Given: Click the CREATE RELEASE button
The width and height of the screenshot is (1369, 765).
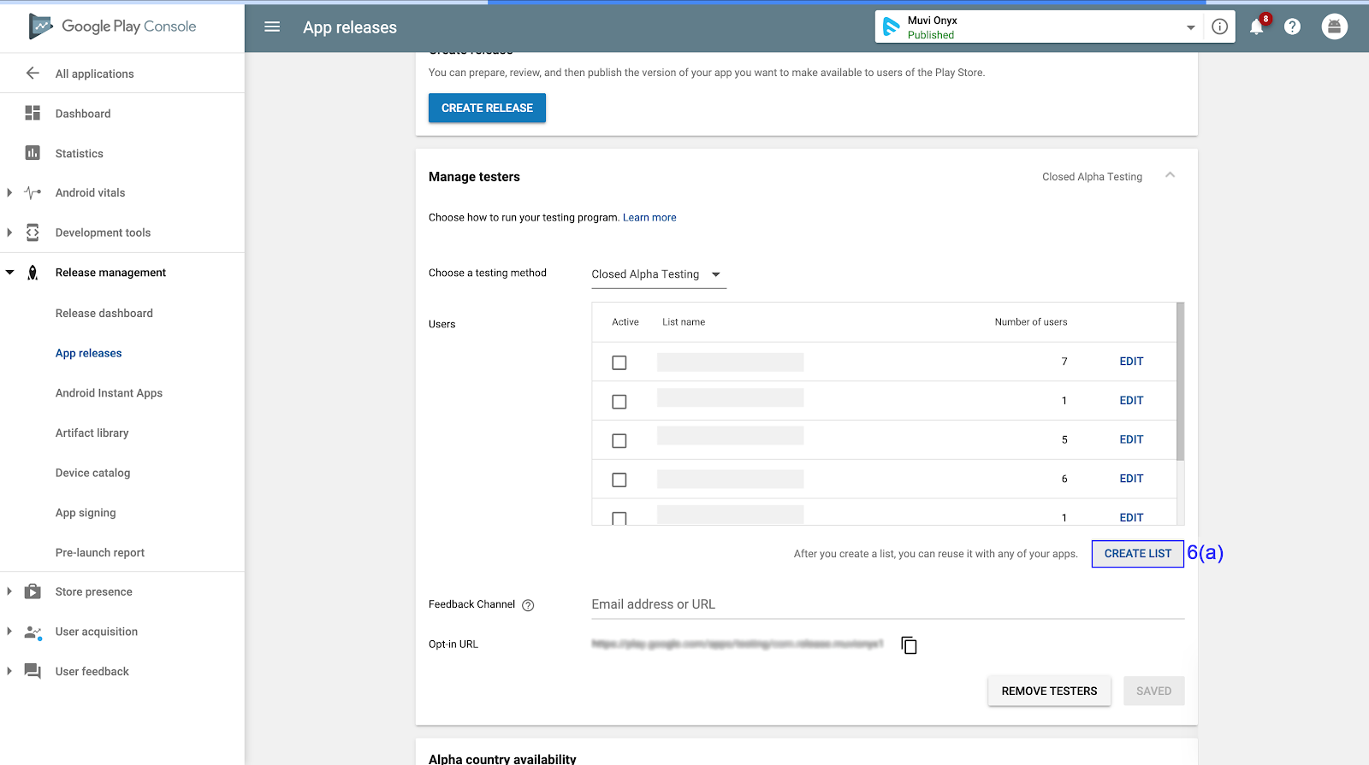Looking at the screenshot, I should click(487, 108).
